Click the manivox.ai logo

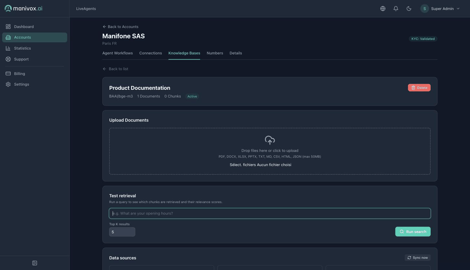tap(24, 8)
